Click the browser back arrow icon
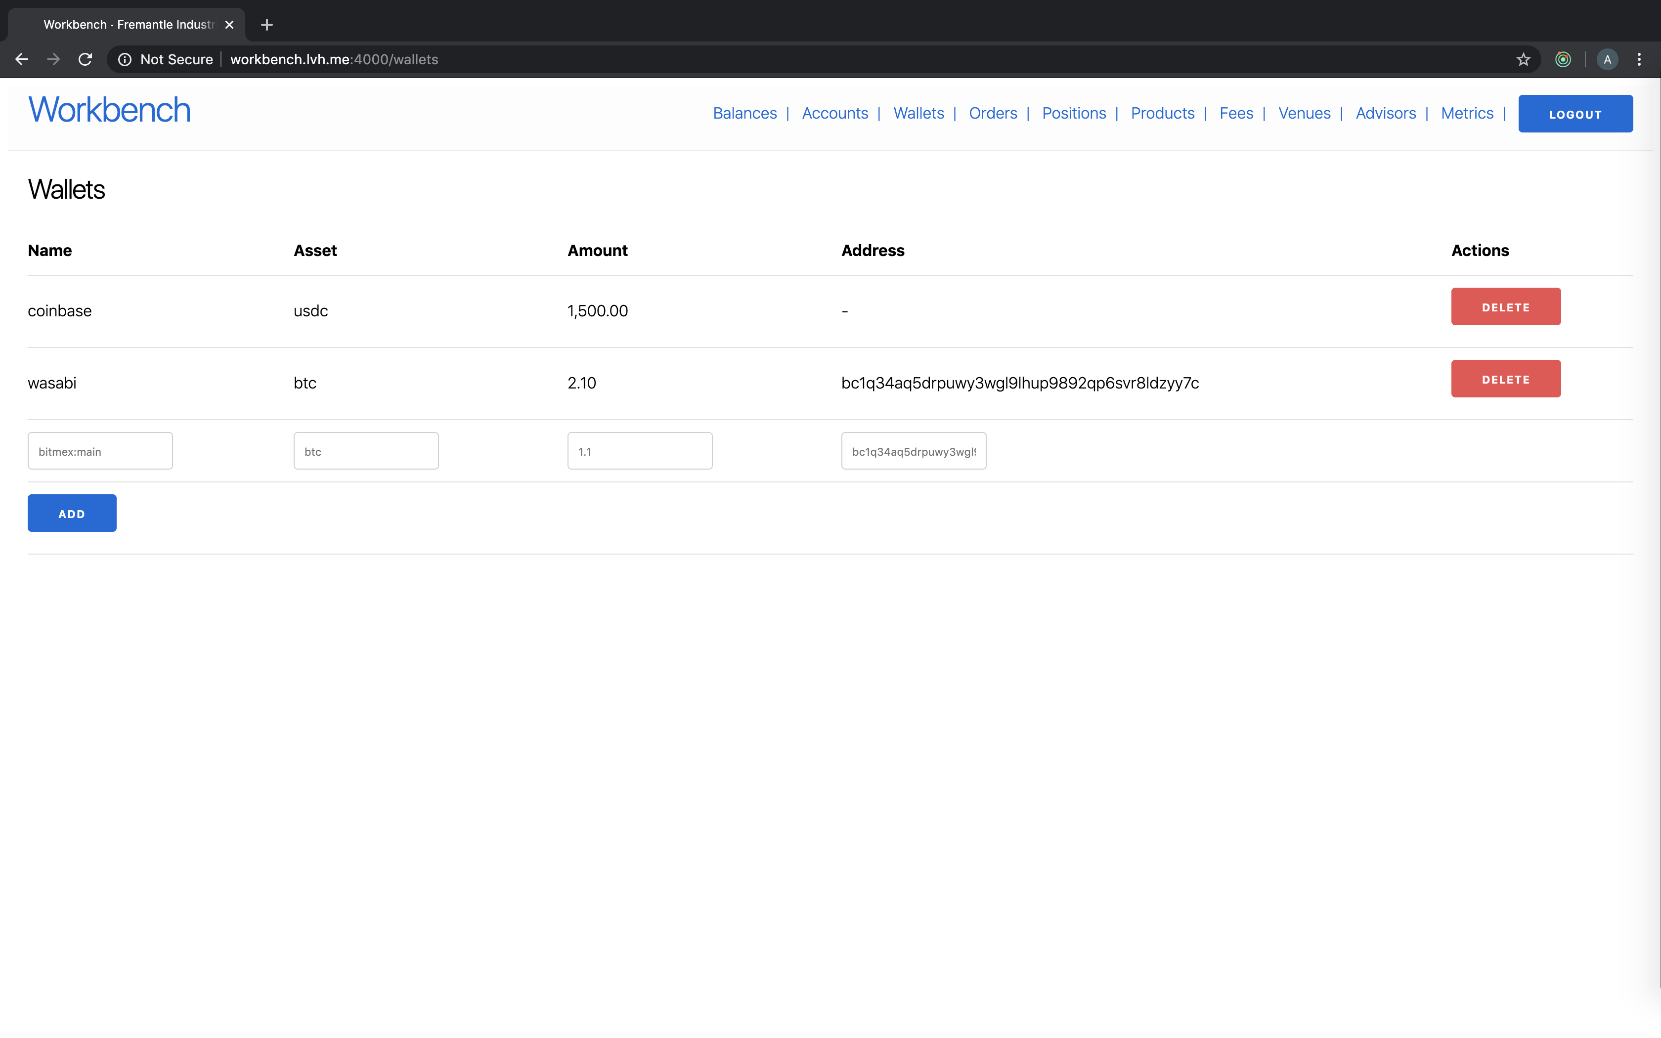The image size is (1661, 1038). point(21,60)
